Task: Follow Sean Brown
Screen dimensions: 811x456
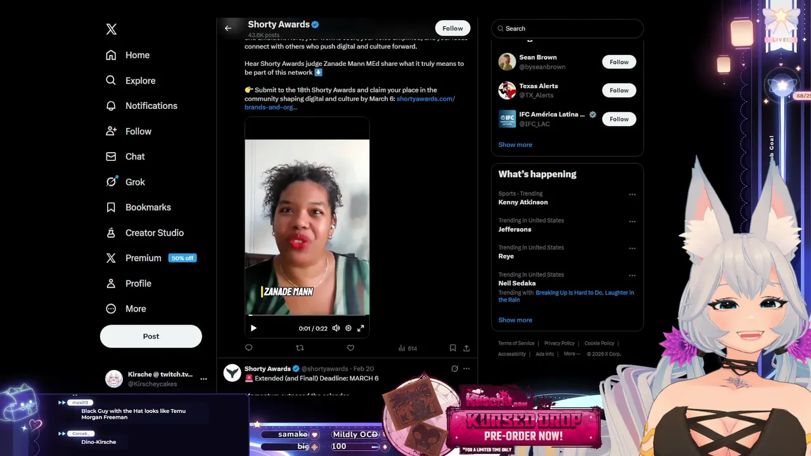Action: click(x=619, y=62)
